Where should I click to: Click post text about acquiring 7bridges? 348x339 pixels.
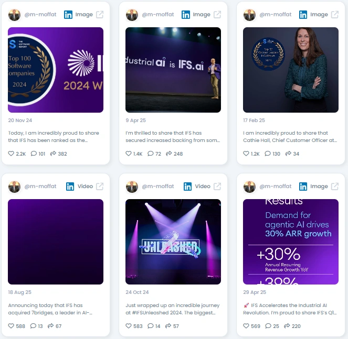50,309
